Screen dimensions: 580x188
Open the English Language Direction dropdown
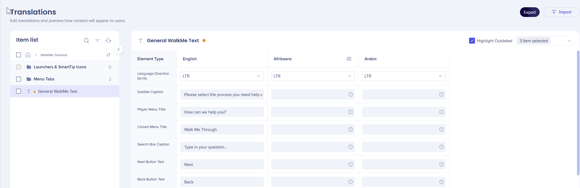(222, 76)
